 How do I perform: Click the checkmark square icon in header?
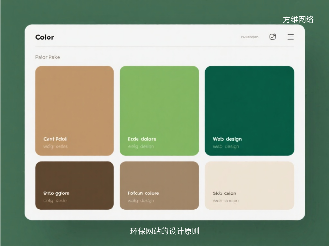(x=272, y=37)
